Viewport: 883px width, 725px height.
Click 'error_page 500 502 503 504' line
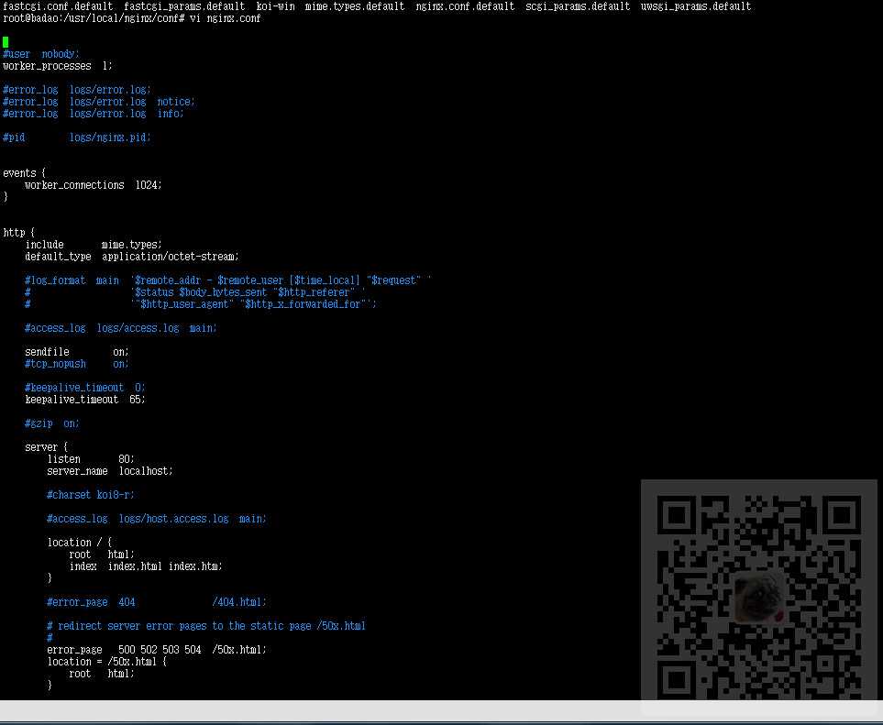(x=157, y=650)
